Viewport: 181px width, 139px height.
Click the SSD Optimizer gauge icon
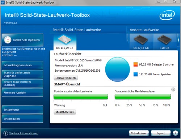(8, 40)
